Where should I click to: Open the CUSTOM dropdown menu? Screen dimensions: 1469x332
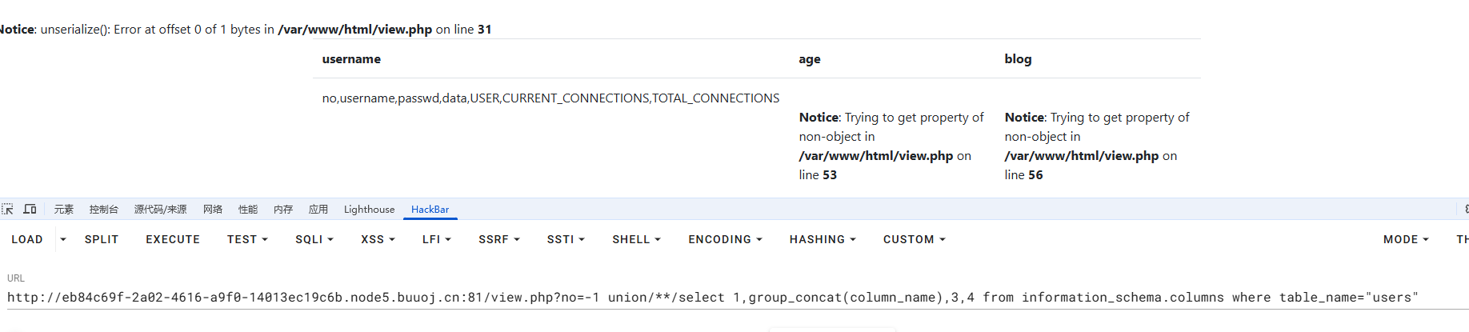point(914,239)
